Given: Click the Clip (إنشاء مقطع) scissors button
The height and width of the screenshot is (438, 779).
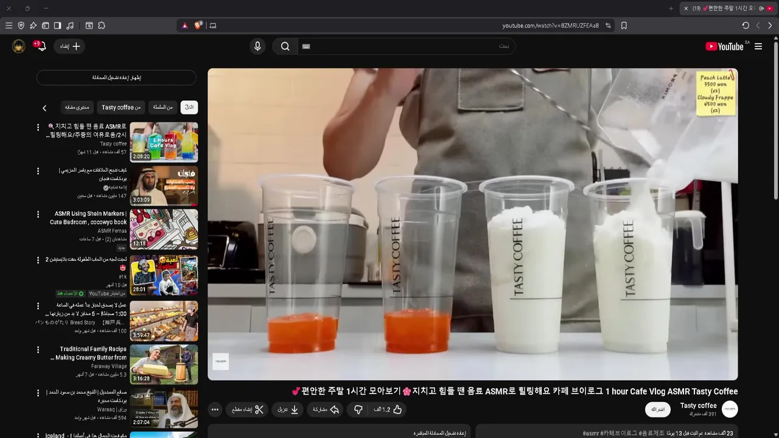Looking at the screenshot, I should (x=248, y=409).
